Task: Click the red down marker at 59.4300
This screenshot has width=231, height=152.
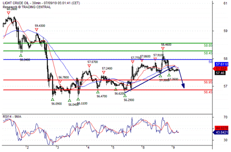Action: pos(37,30)
